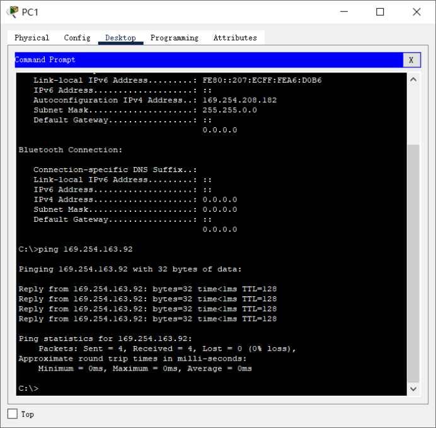Maximize the PC1 window
Viewport: 436px width, 428px height.
point(380,12)
